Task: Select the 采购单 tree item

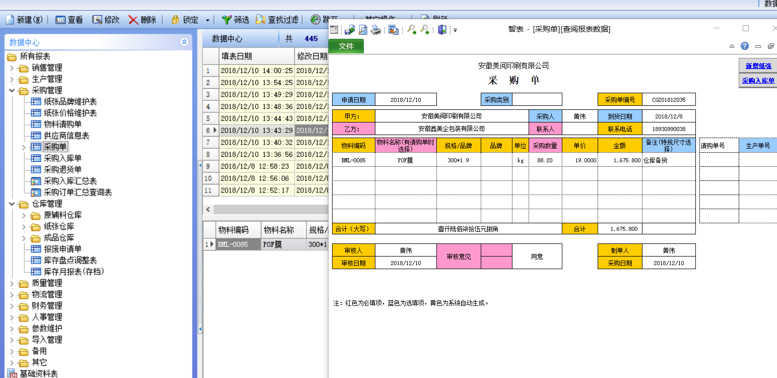Action: coord(55,147)
